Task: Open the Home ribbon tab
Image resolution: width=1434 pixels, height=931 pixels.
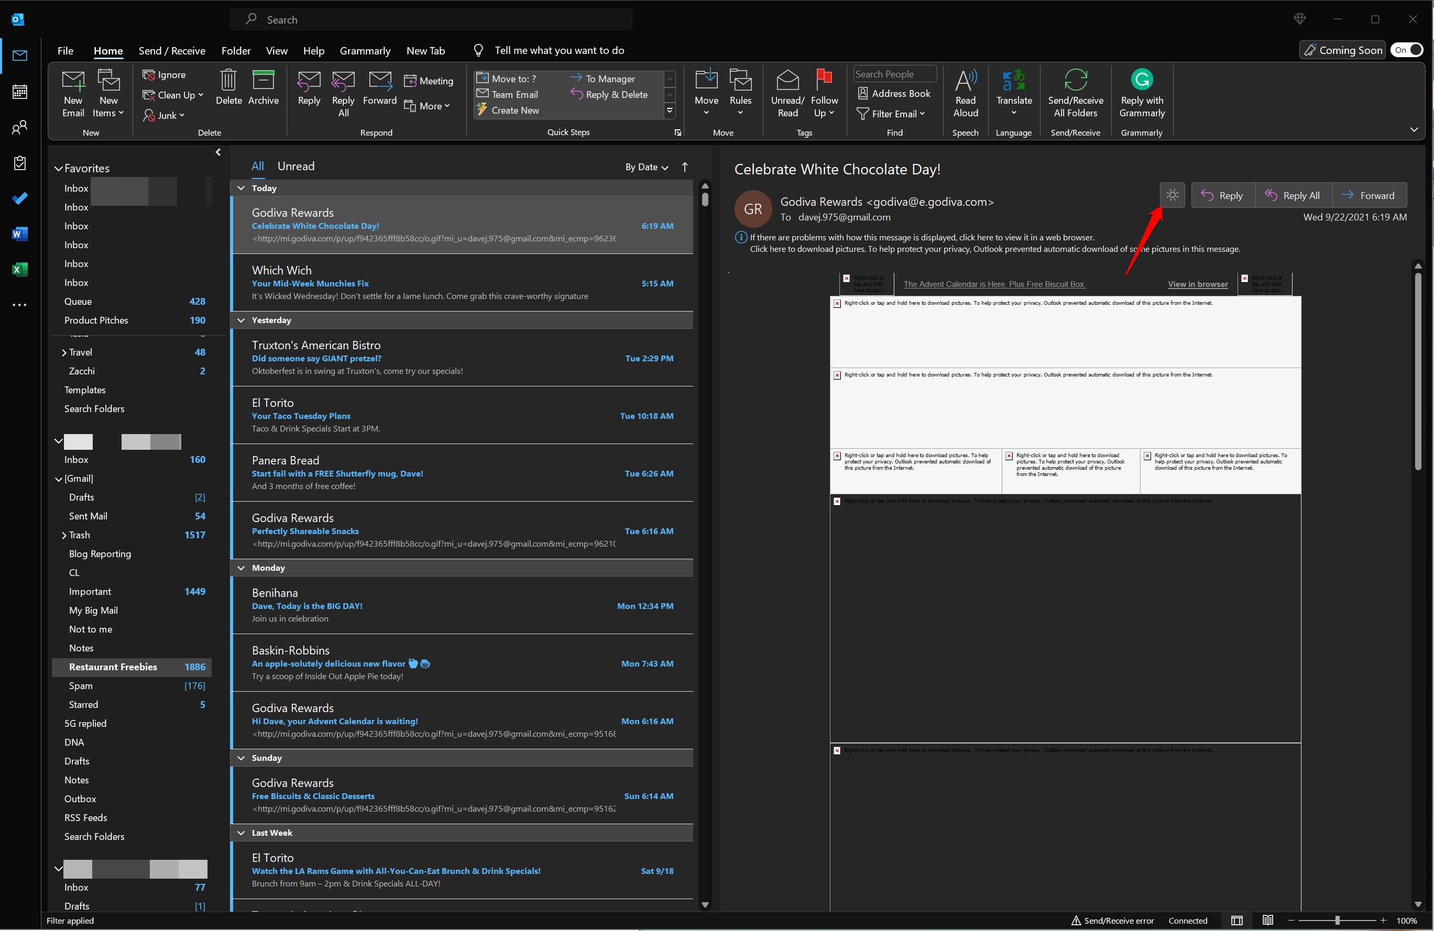Action: point(107,49)
